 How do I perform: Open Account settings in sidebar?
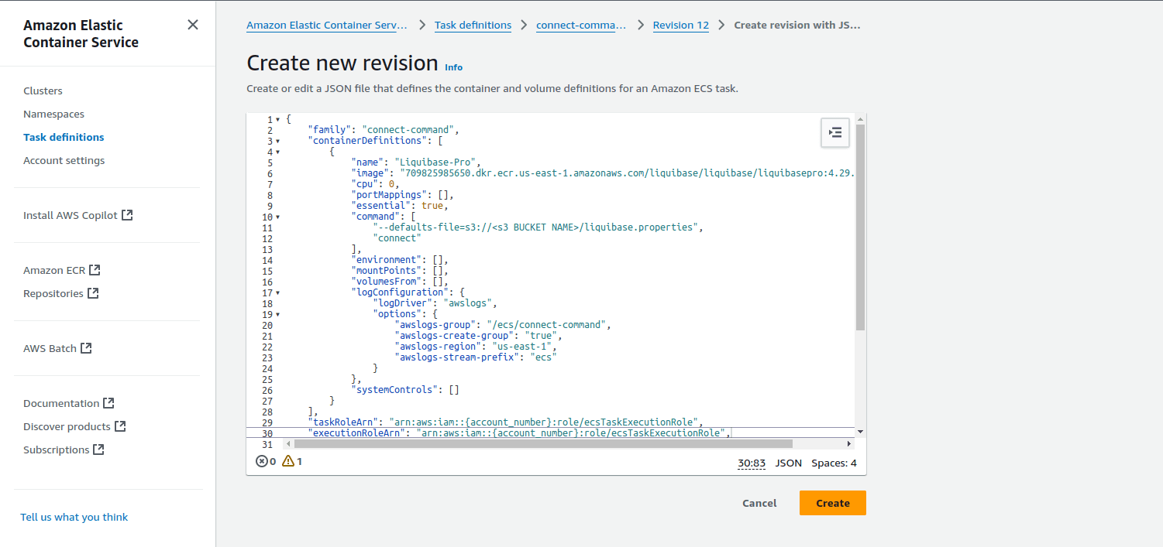coord(64,160)
